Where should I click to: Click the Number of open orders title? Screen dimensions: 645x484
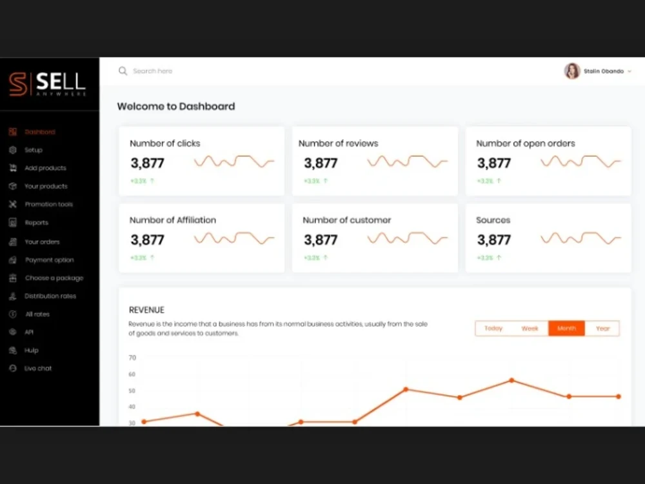pyautogui.click(x=525, y=143)
